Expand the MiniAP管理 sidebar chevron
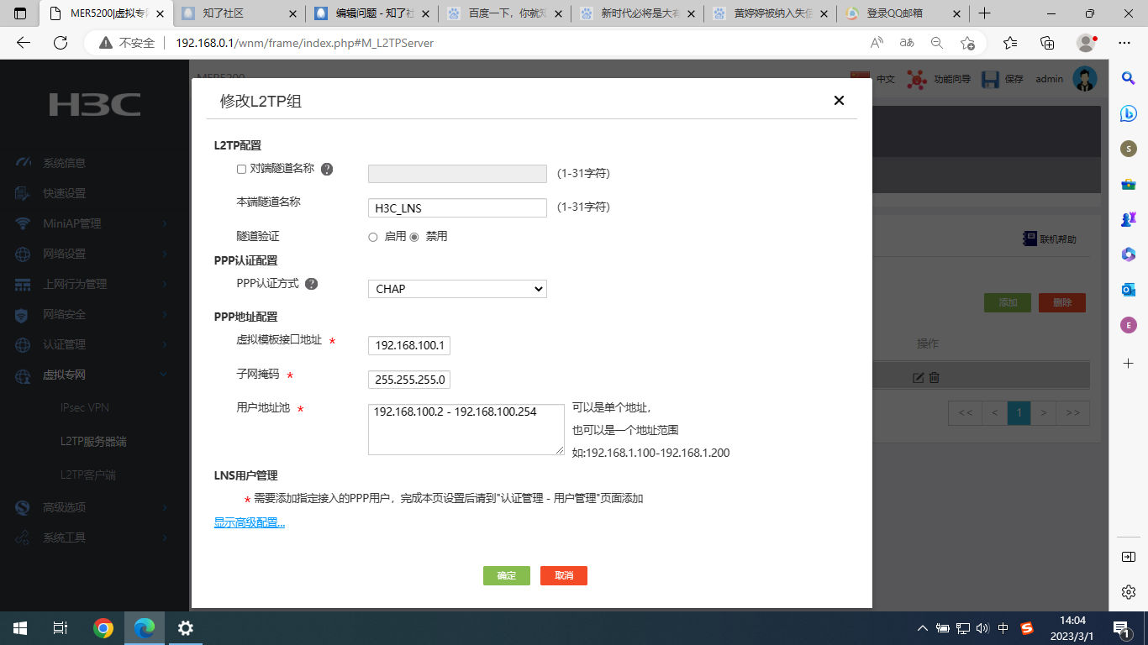This screenshot has height=645, width=1148. tap(165, 223)
